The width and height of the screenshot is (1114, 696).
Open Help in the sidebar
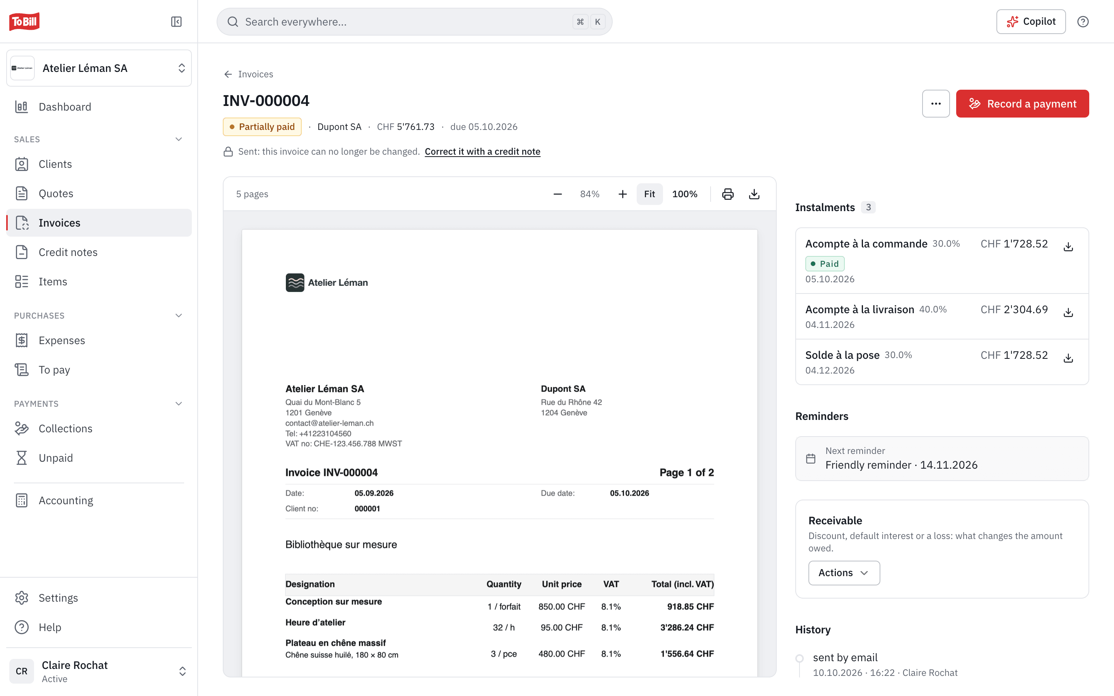99,628
